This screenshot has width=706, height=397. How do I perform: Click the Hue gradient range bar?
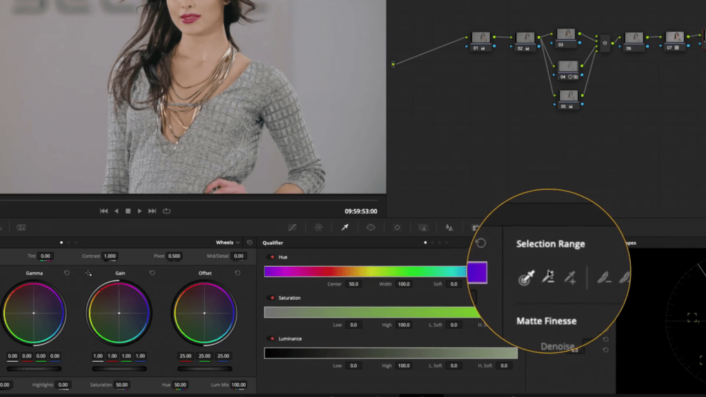click(x=365, y=272)
